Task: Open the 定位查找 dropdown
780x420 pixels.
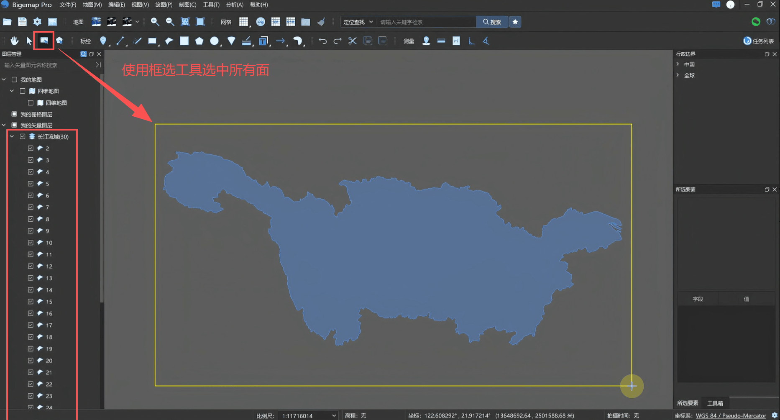Action: pos(358,22)
